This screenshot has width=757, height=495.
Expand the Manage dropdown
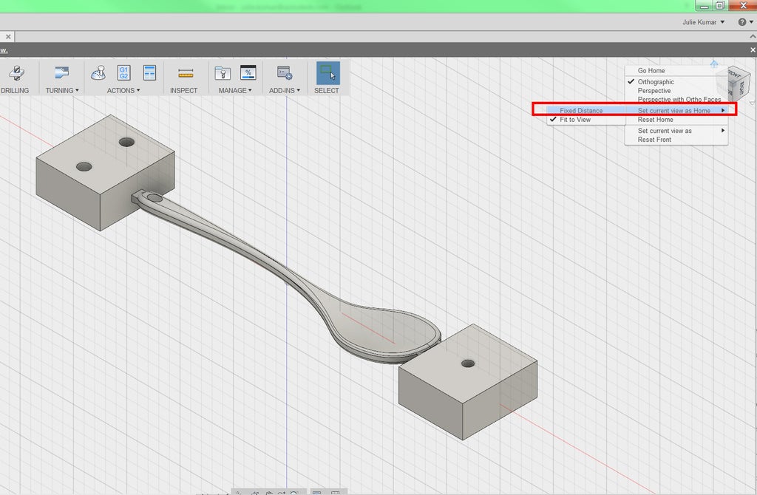[x=250, y=90]
